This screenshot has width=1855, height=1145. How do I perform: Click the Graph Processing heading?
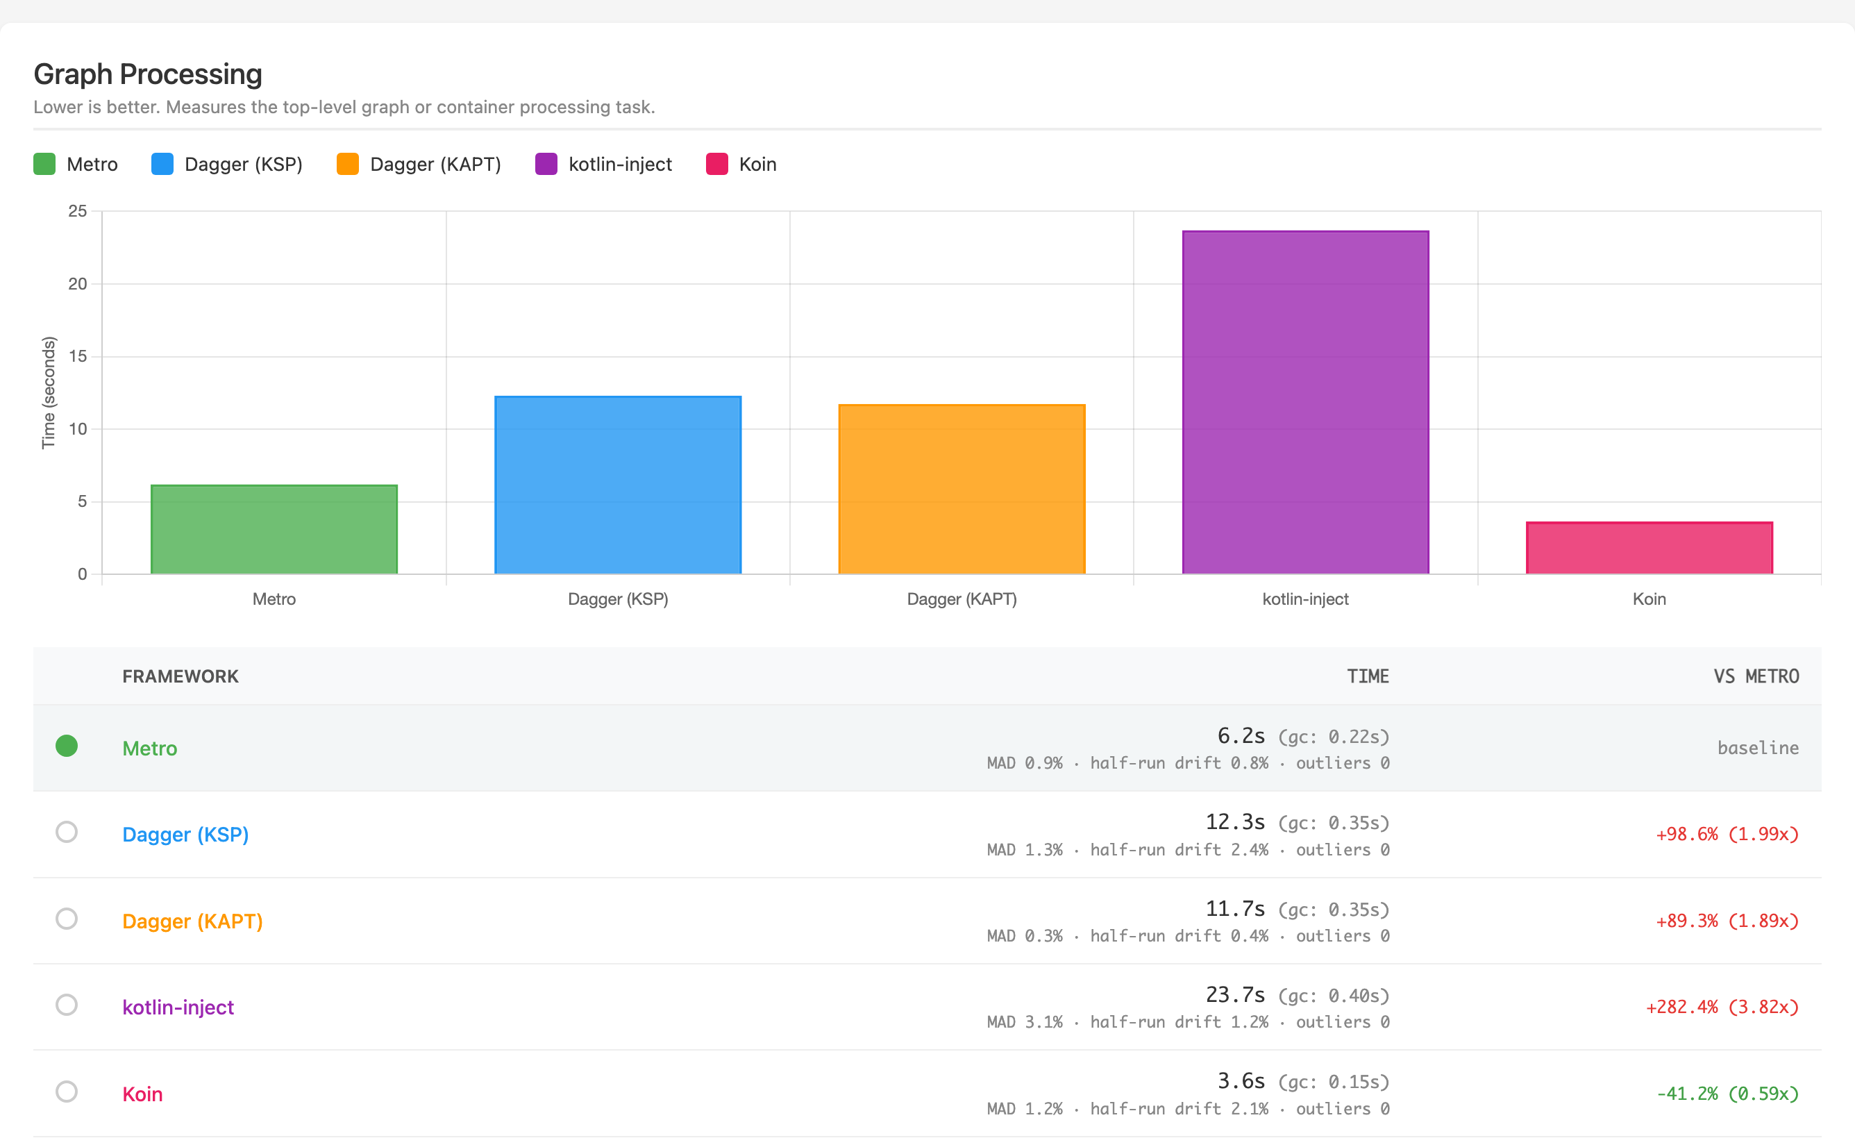148,74
